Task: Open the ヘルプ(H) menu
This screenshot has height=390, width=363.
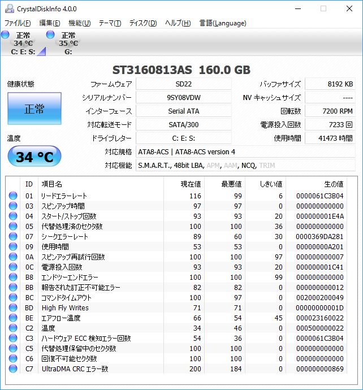Action: [178, 23]
